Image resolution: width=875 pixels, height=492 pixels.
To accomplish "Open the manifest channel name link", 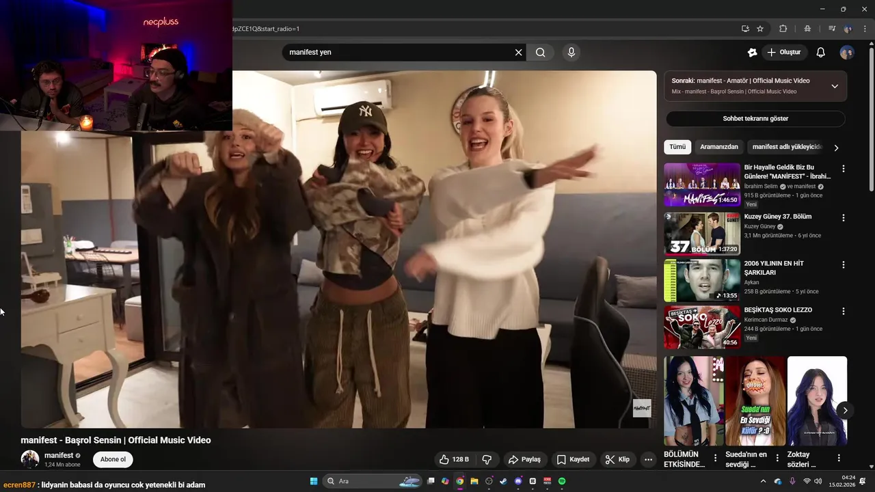I will point(59,455).
